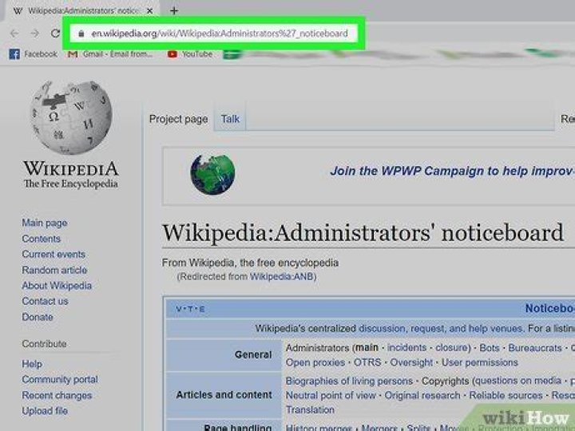Click the Wikipedia globe logo
This screenshot has width=575, height=431.
point(71,117)
